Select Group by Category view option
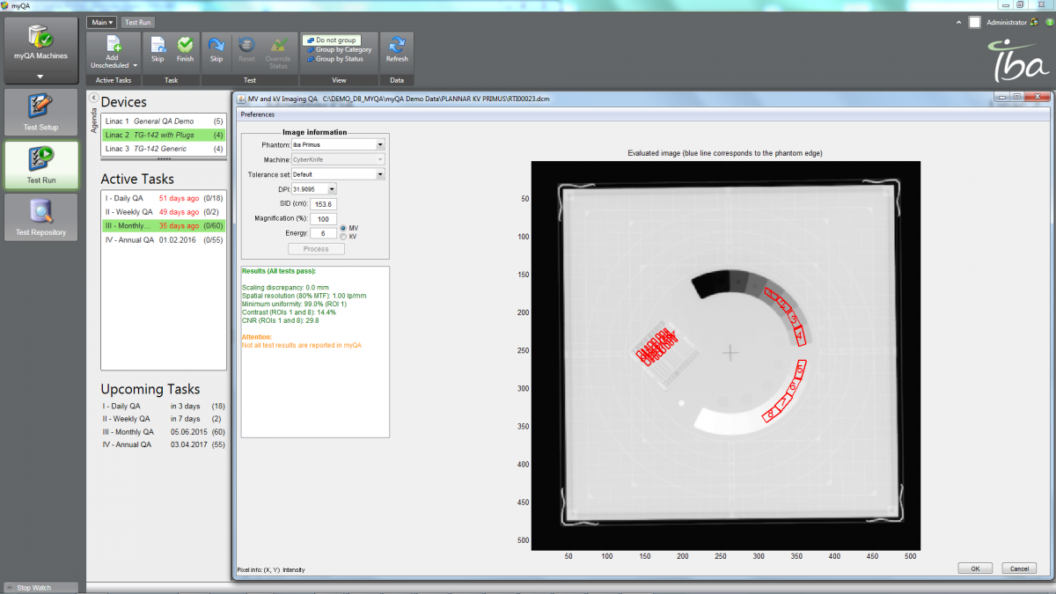The height and width of the screenshot is (594, 1056). (x=338, y=50)
